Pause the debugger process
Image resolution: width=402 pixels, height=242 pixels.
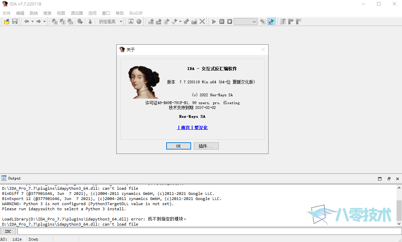coord(222,22)
